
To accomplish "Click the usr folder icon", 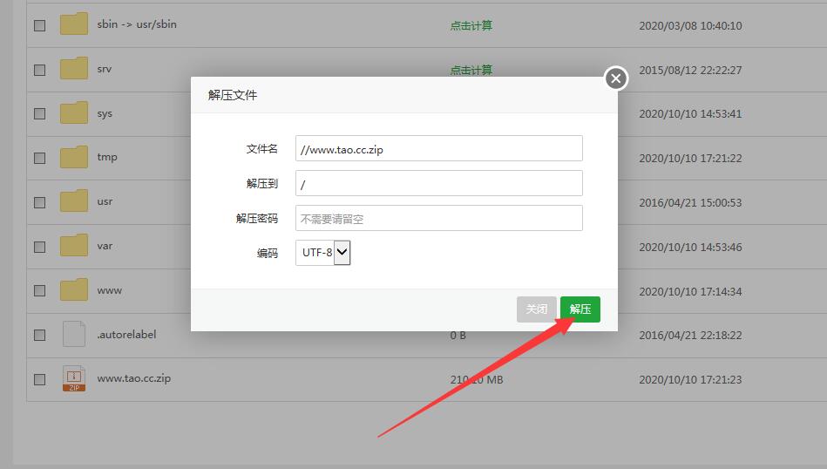I will pyautogui.click(x=74, y=201).
